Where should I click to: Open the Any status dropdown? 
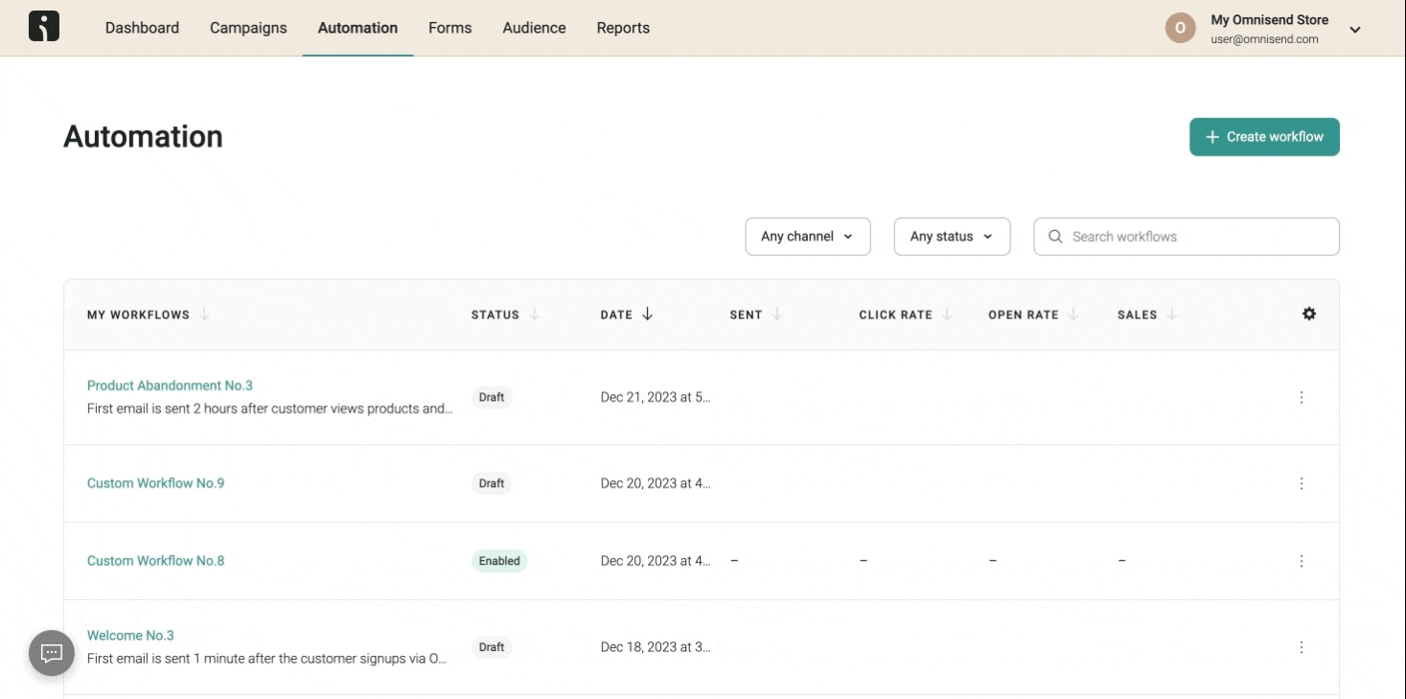[951, 236]
